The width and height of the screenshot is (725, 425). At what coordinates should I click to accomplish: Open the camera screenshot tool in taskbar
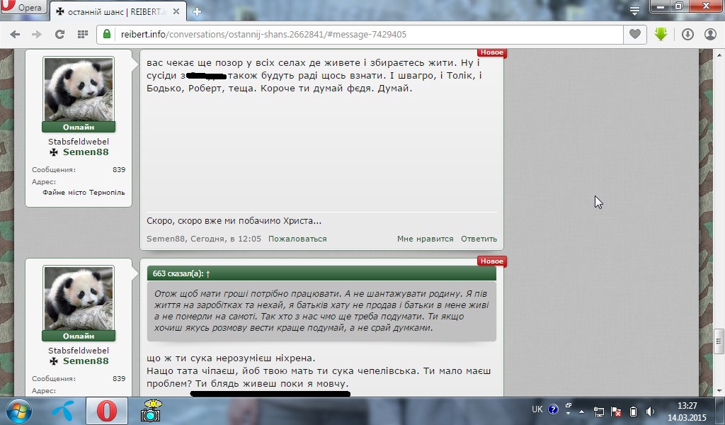151,411
